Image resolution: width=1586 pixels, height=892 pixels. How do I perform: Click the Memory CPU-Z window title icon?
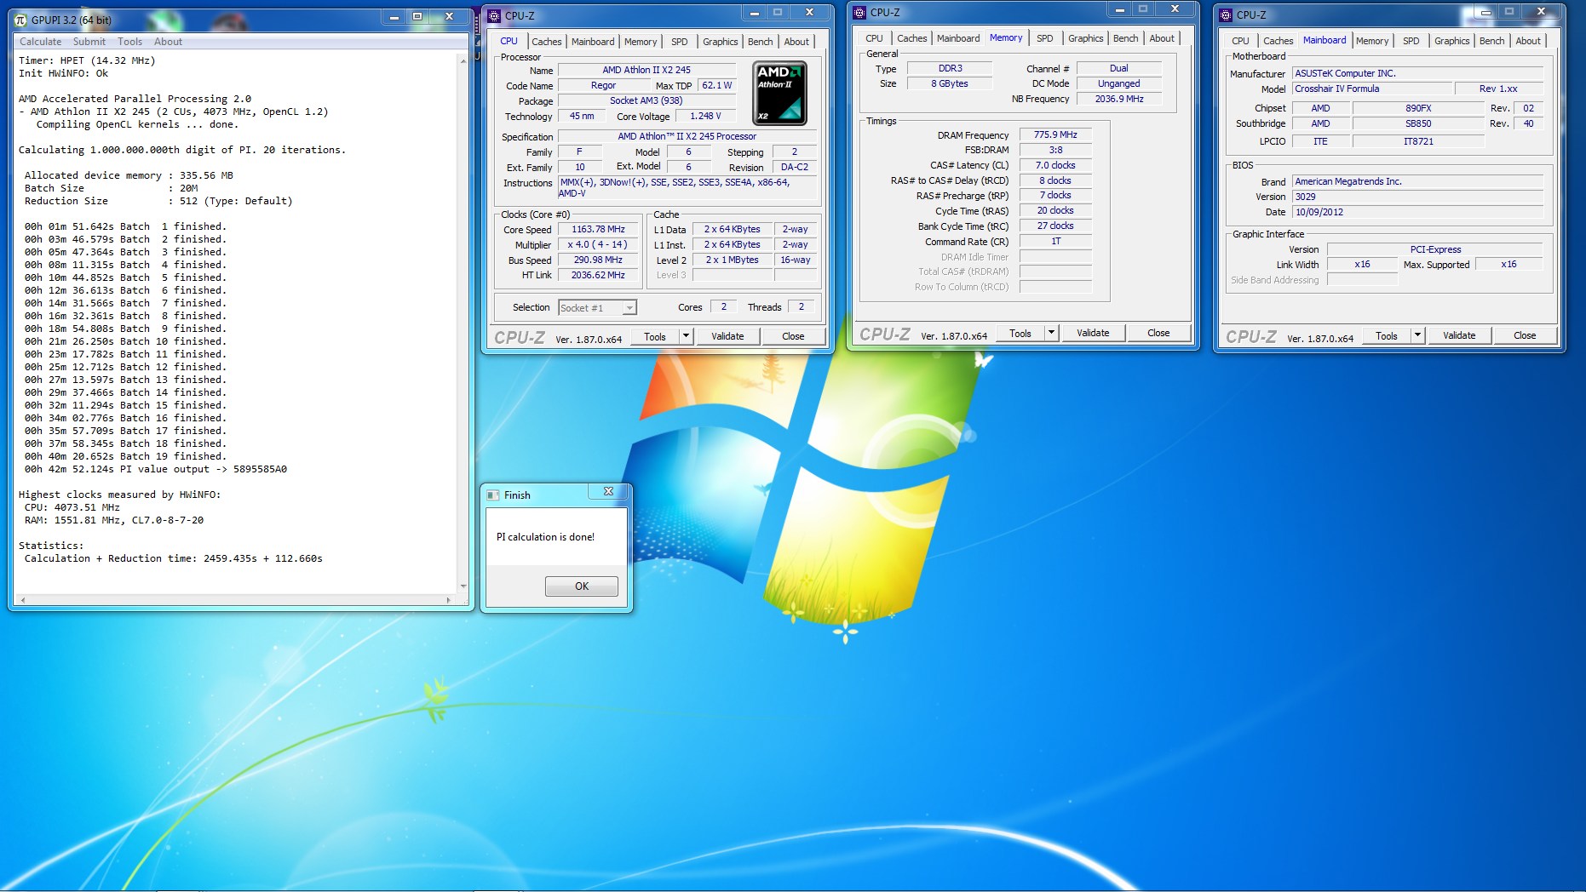859,12
